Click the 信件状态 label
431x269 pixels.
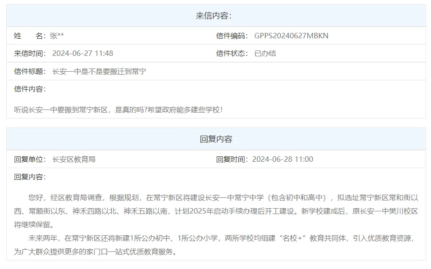[232, 53]
